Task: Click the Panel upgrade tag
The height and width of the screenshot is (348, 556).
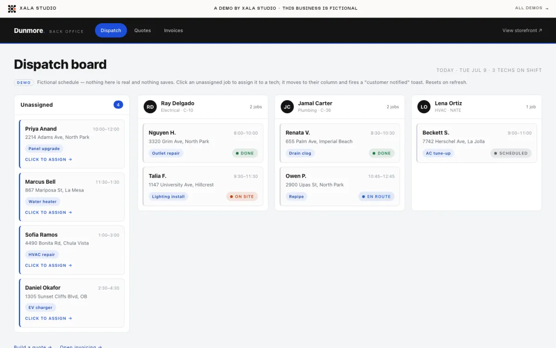Action: pyautogui.click(x=44, y=149)
